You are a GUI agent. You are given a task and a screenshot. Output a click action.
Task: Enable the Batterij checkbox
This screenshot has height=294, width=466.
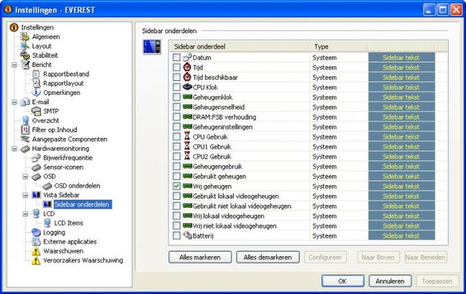point(177,236)
